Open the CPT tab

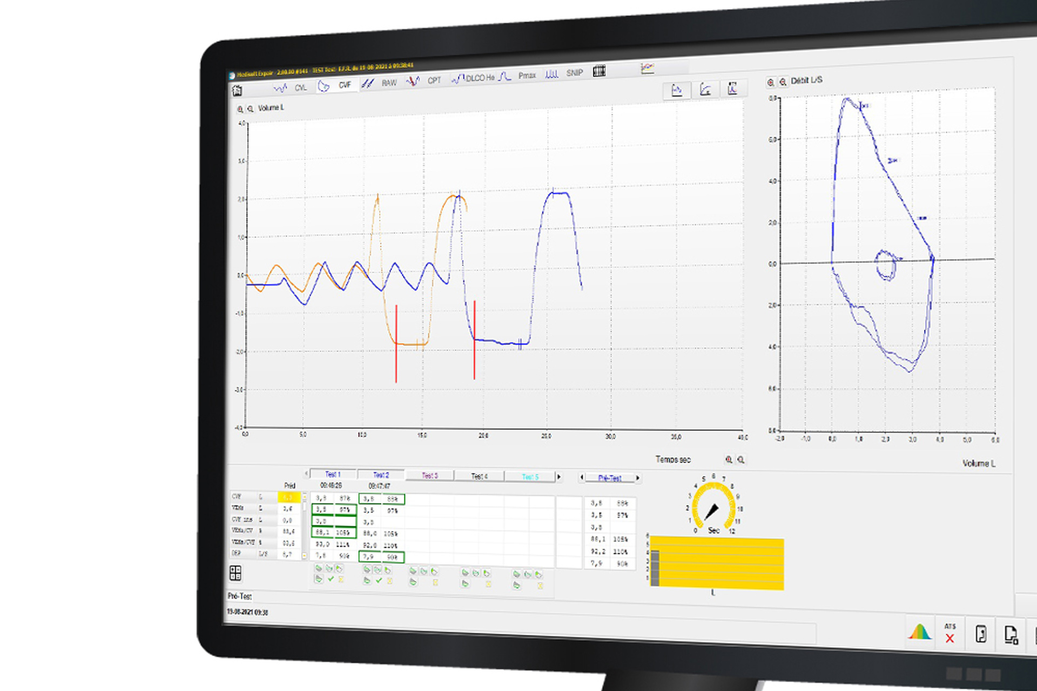click(434, 80)
